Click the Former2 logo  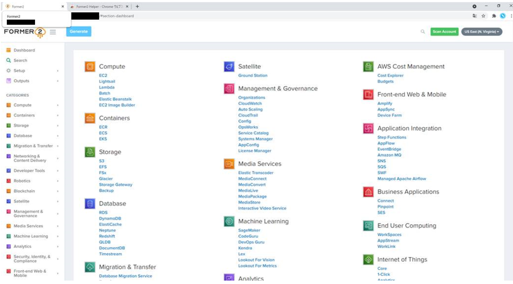click(x=24, y=32)
